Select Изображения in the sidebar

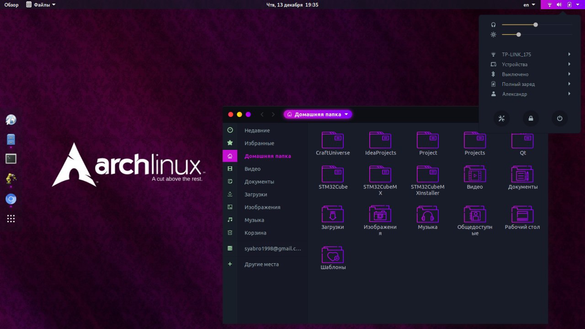[x=265, y=207]
